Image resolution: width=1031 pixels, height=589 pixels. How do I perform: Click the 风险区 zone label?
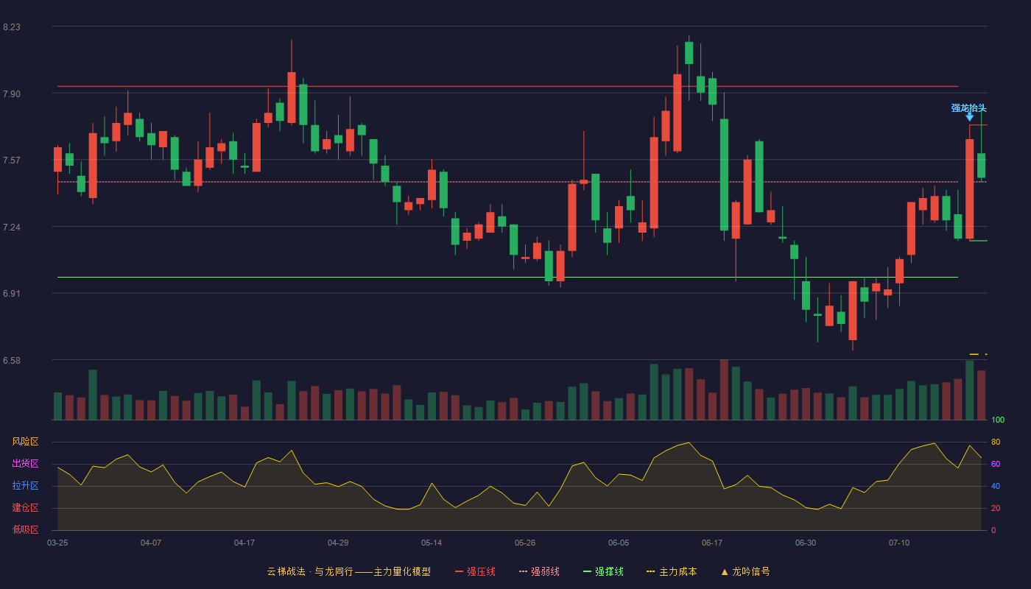pyautogui.click(x=25, y=442)
